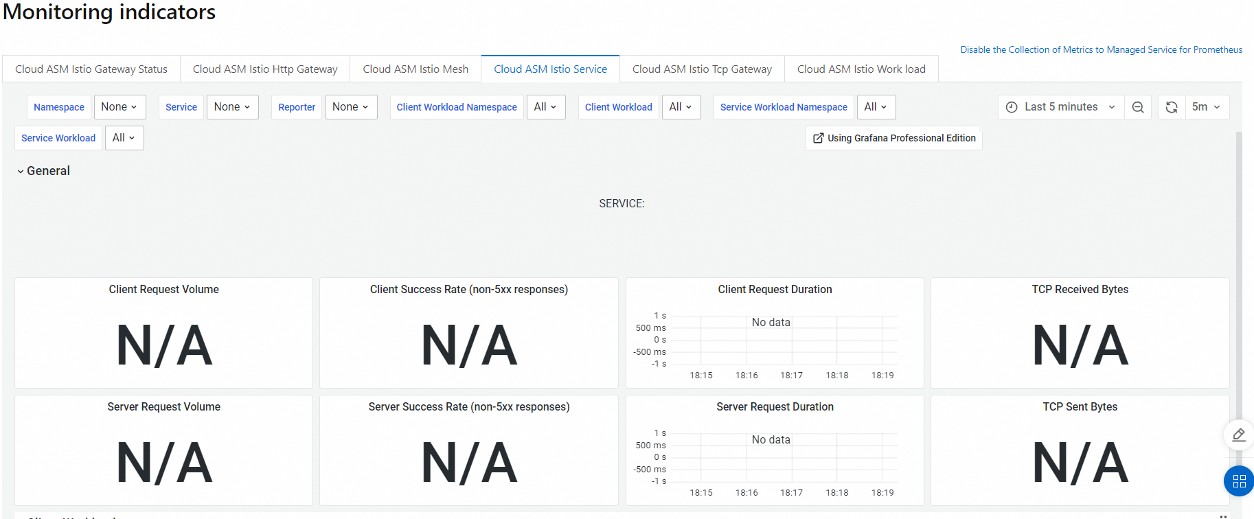Screen dimensions: 1254x519
Task: Open the blue floating grid menu button
Action: click(x=1239, y=481)
